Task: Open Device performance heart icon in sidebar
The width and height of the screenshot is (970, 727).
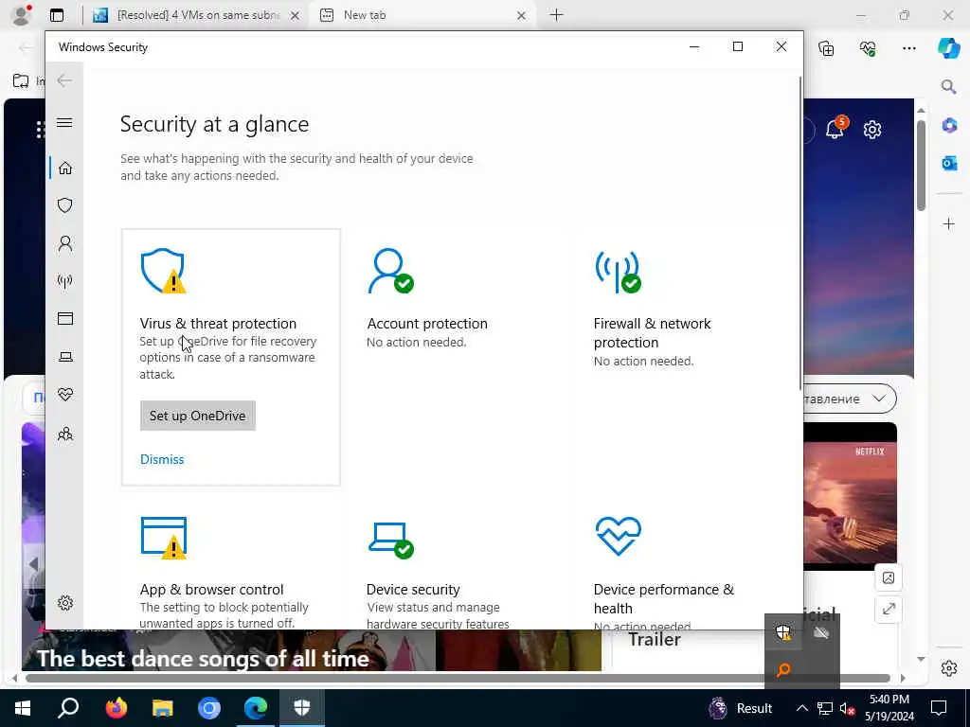Action: click(65, 395)
